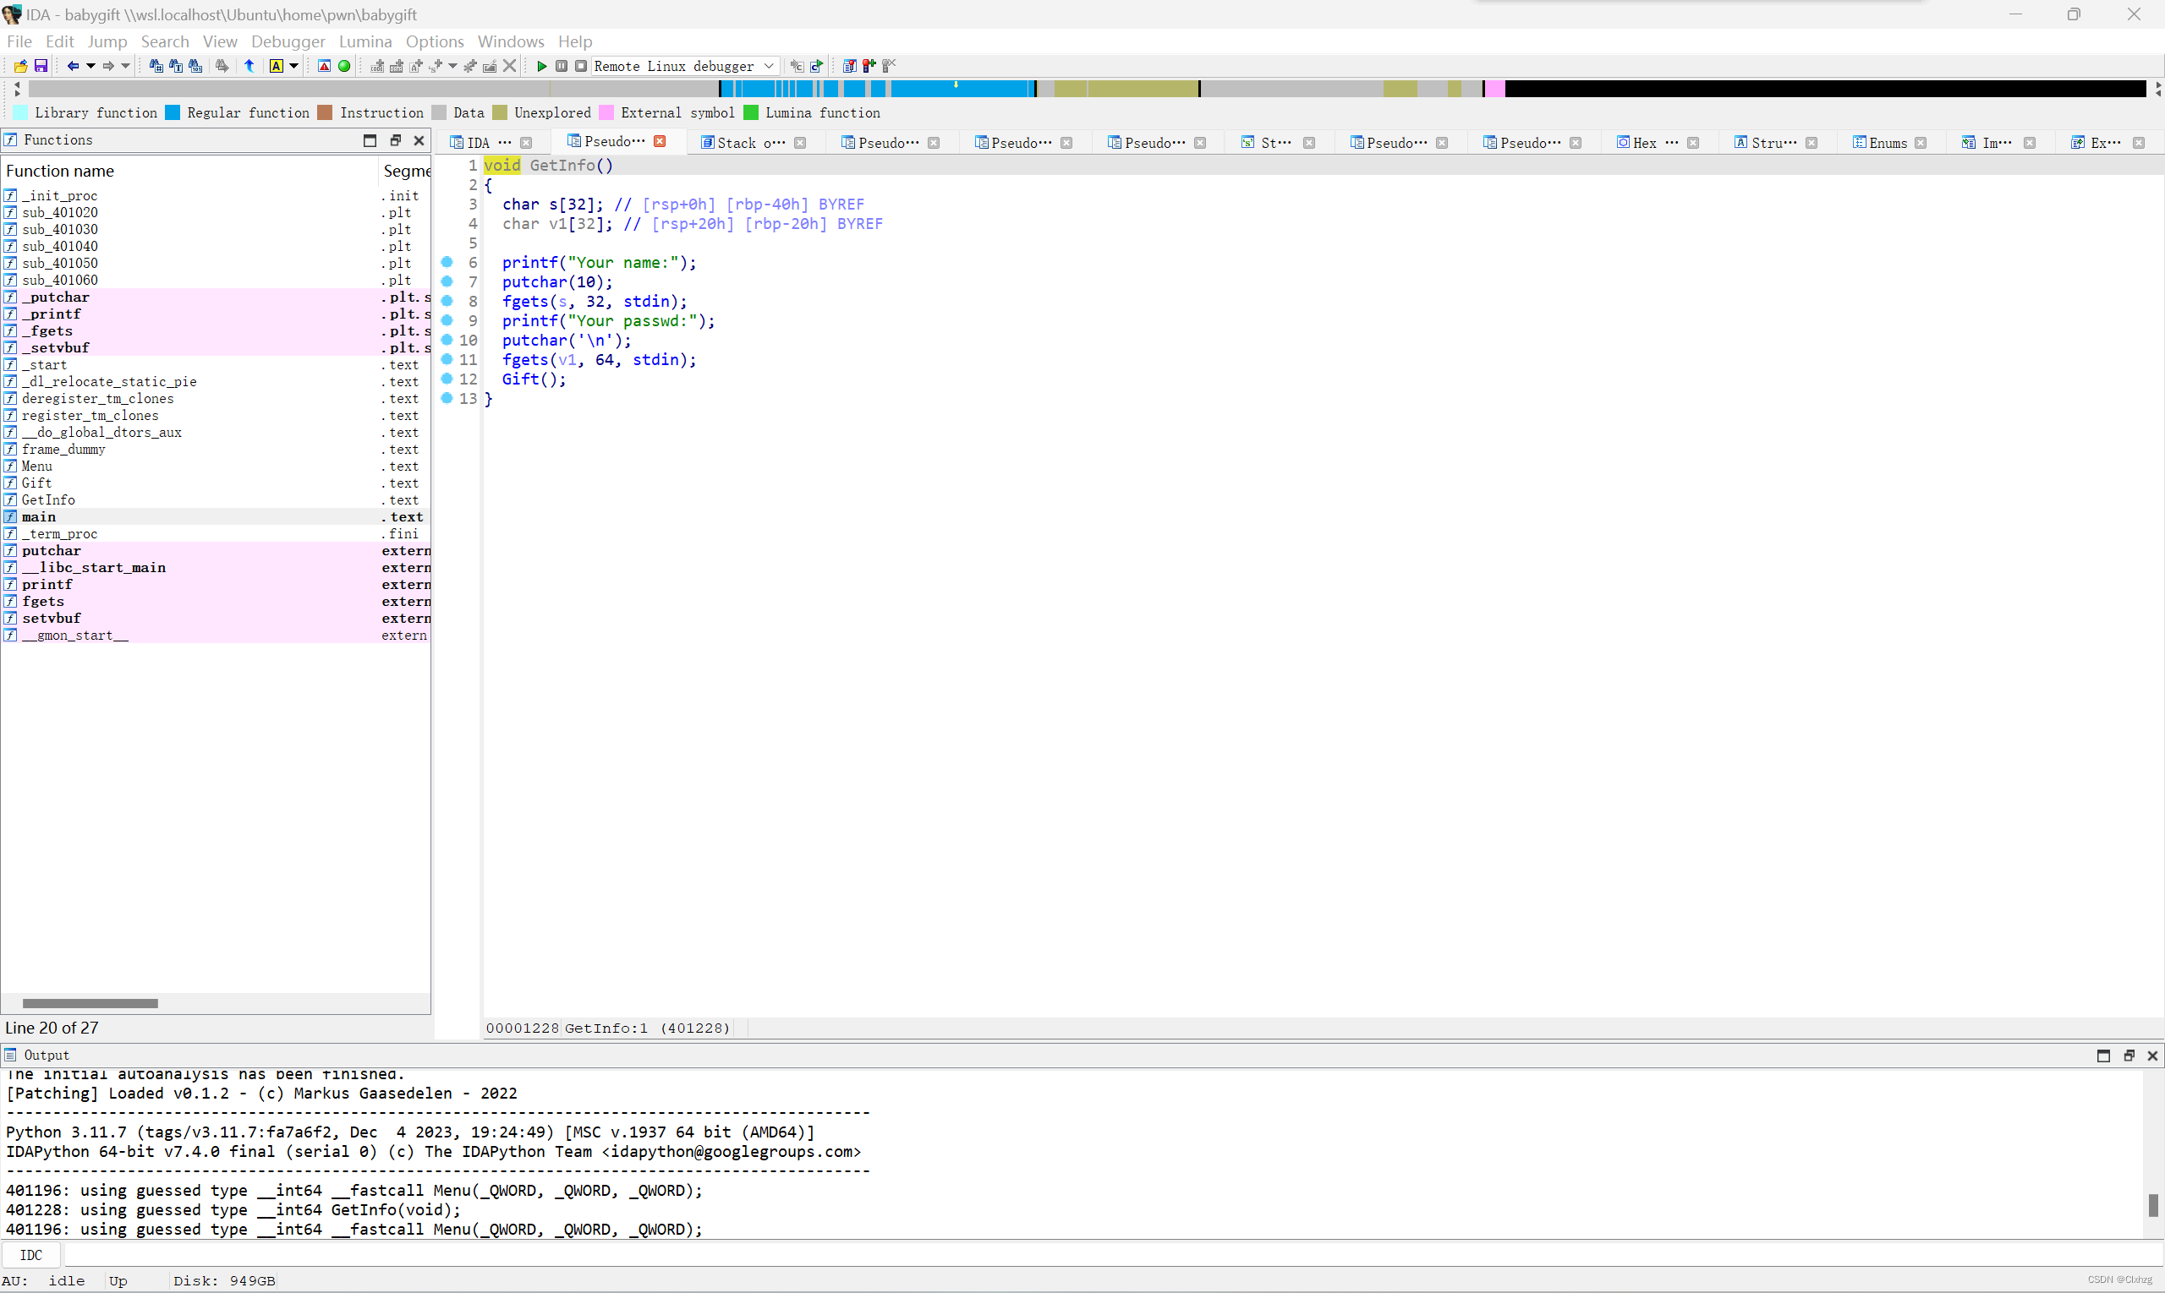Expand the dropdown beside the yellow 'A' icon

point(293,66)
